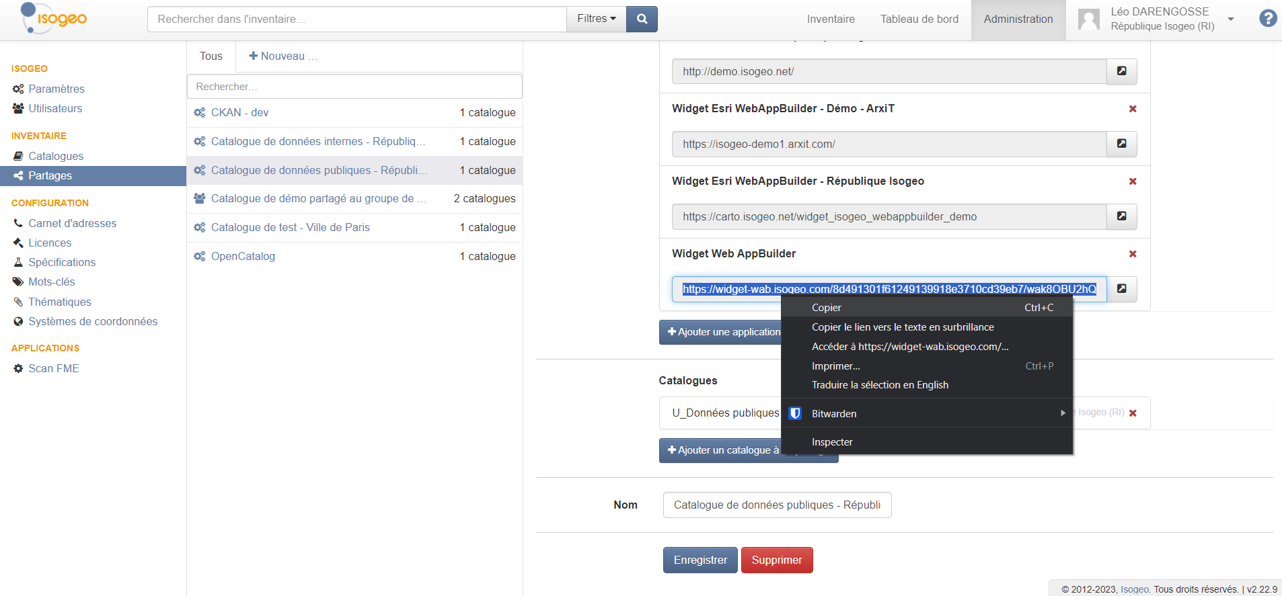Click the user avatar picture

(1089, 19)
